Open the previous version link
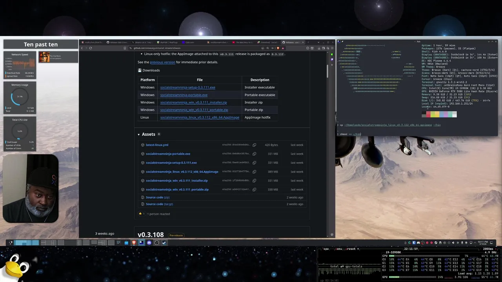Screen dimensions: 502x282 tap(162, 62)
